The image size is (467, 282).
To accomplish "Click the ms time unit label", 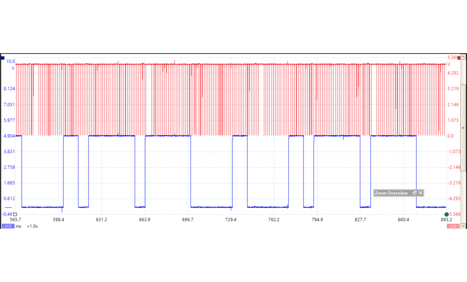I will (x=19, y=226).
